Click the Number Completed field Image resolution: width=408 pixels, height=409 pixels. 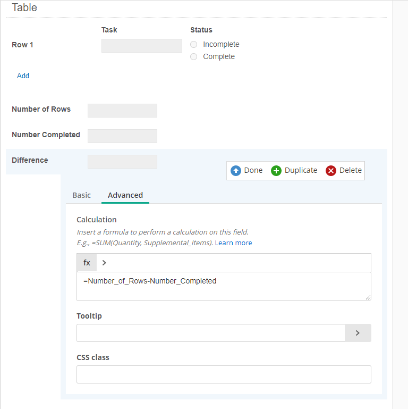coord(122,136)
